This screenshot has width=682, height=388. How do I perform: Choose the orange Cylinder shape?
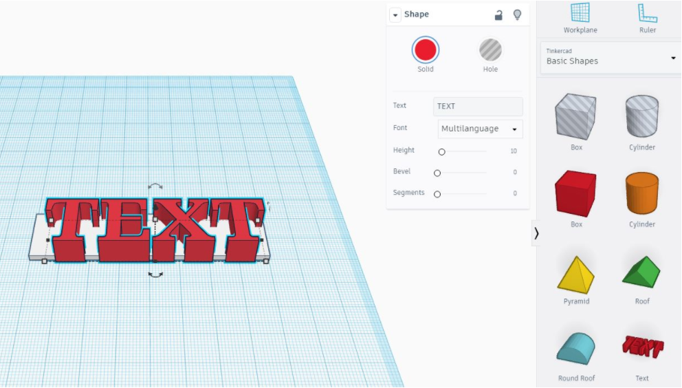642,193
